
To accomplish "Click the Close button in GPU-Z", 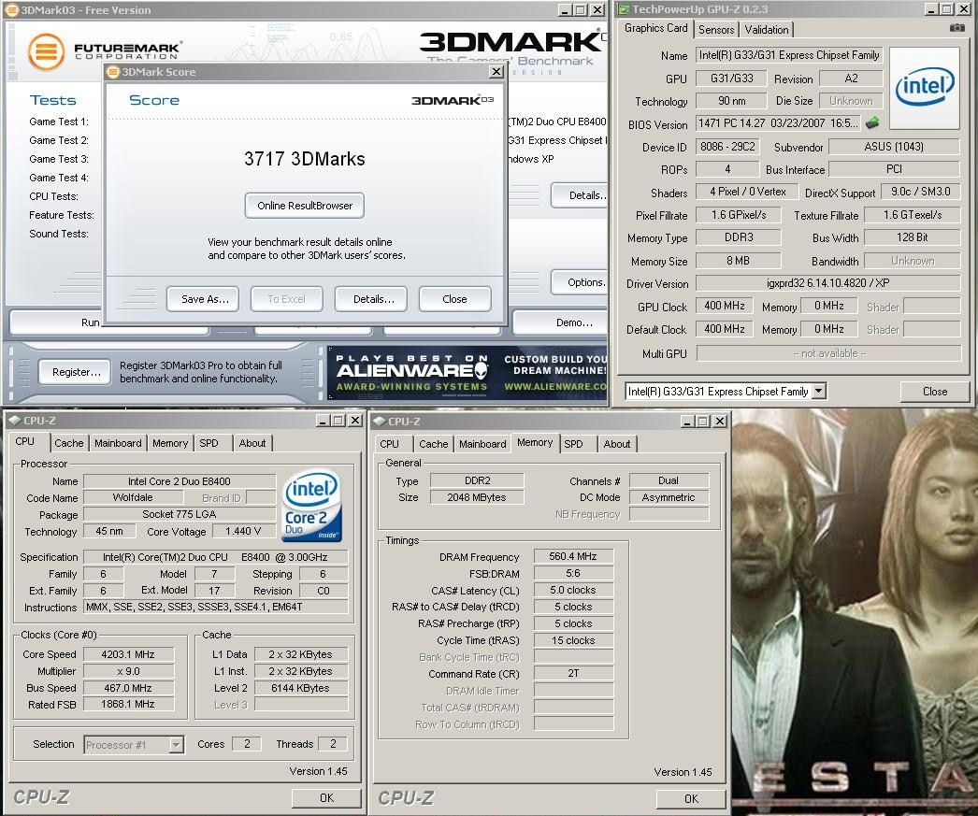I will pyautogui.click(x=934, y=392).
